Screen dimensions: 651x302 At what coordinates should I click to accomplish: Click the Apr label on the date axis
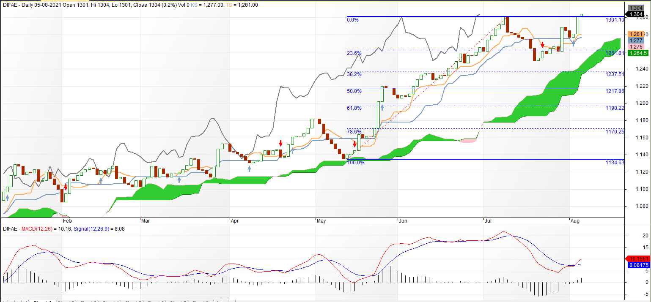click(235, 220)
